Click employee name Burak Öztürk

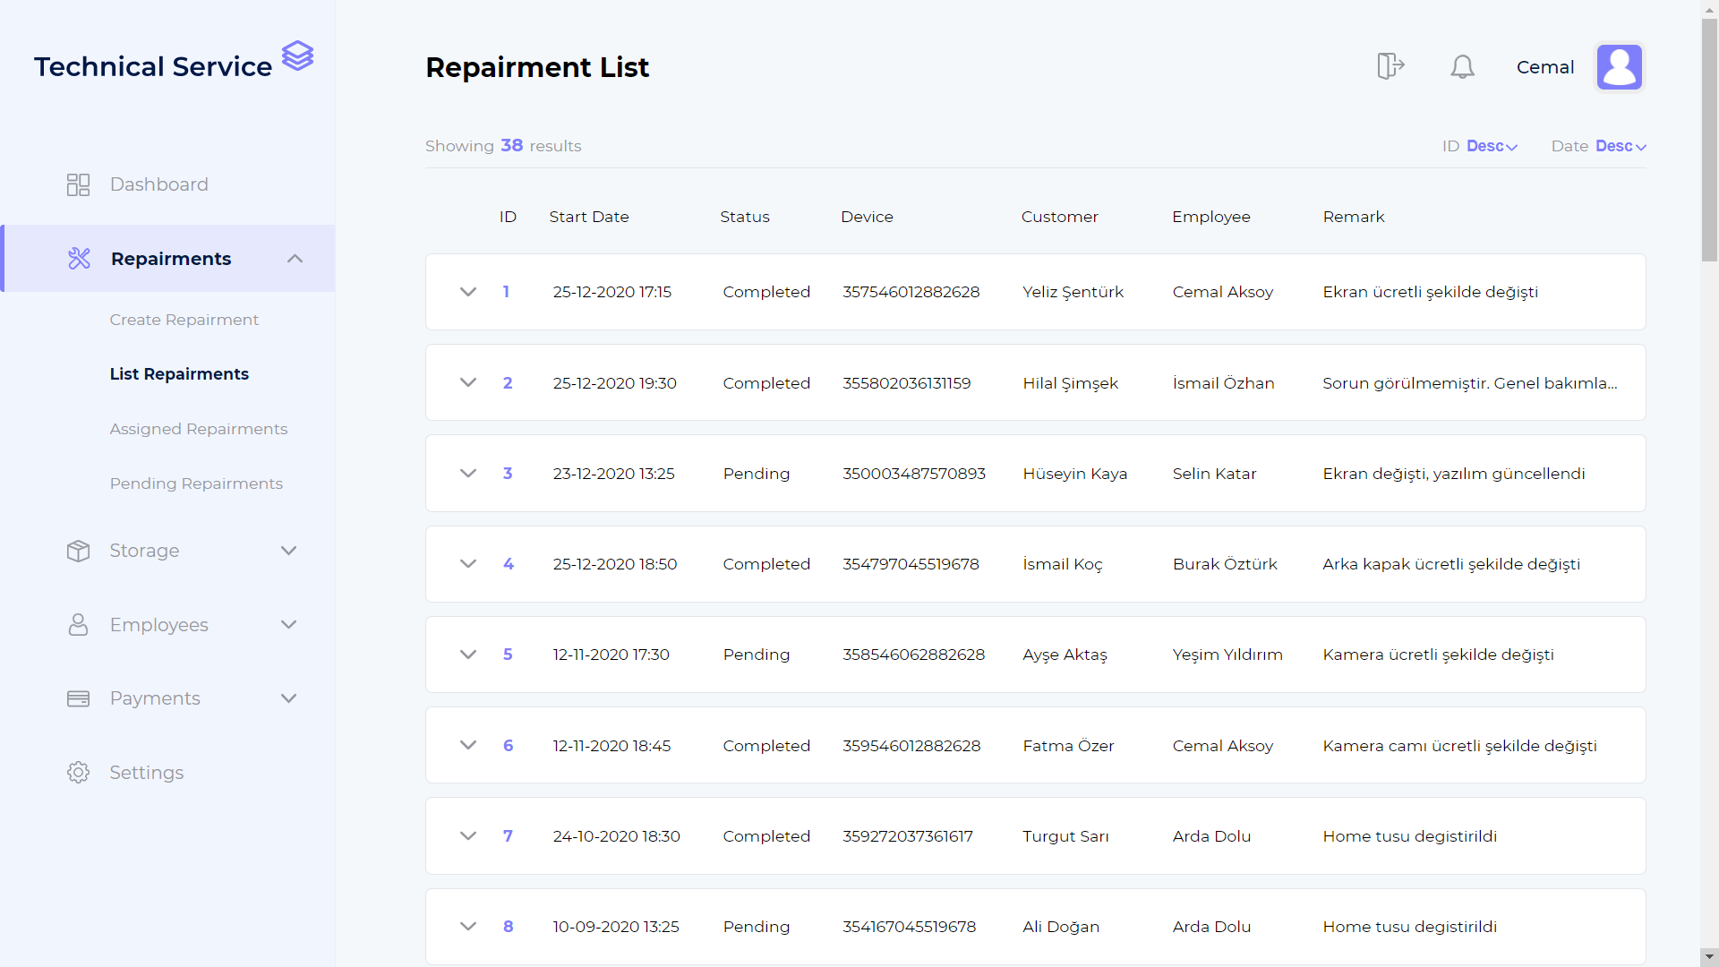coord(1225,564)
